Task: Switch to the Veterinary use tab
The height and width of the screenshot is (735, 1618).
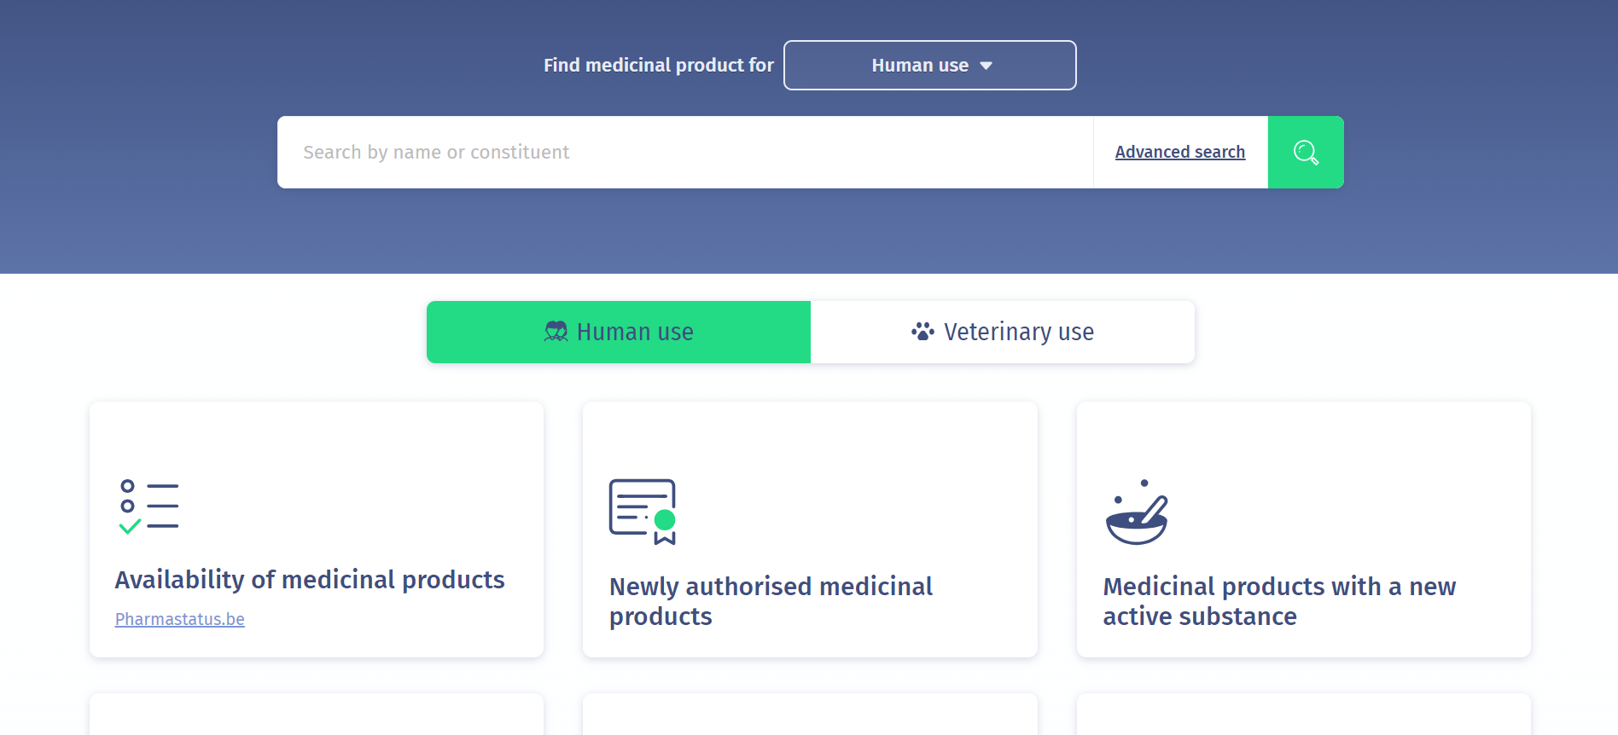Action: pos(1003,332)
